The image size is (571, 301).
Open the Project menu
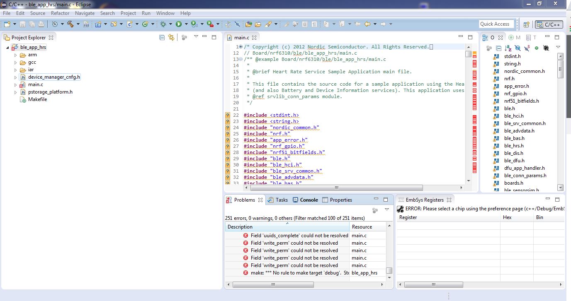pos(128,13)
